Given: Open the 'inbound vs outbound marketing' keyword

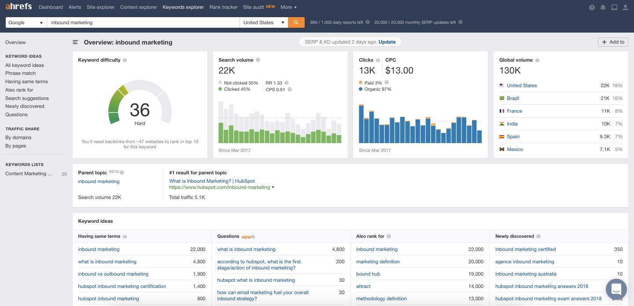Looking at the screenshot, I should pyautogui.click(x=113, y=274).
